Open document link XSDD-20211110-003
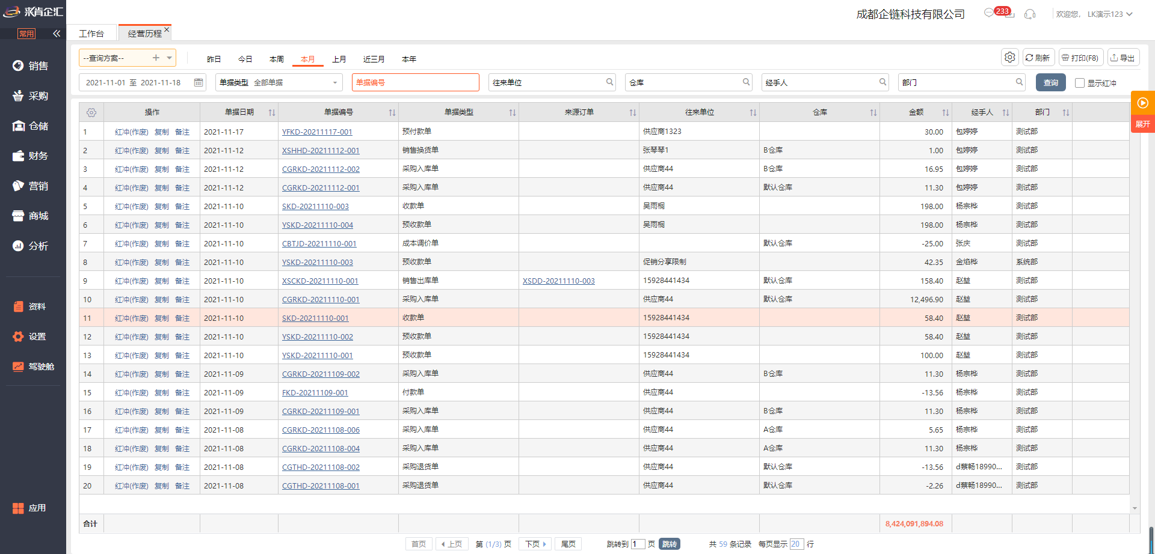 coord(558,281)
